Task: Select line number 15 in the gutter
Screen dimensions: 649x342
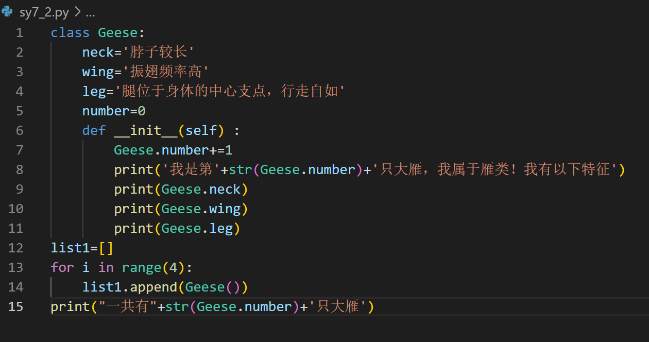Action: coord(16,307)
